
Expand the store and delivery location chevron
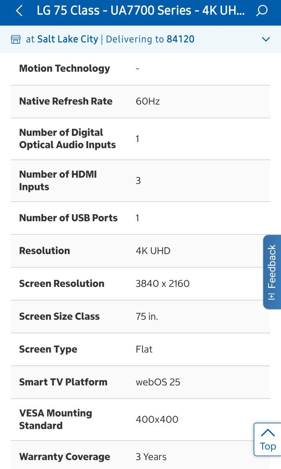tap(266, 39)
